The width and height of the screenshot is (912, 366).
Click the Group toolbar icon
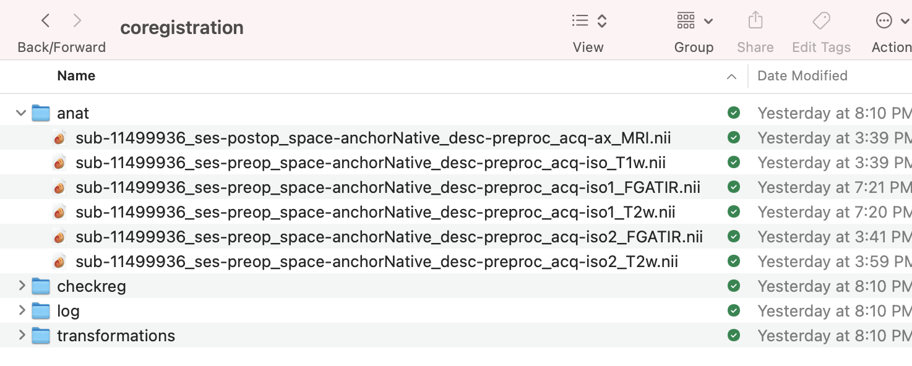coord(686,20)
